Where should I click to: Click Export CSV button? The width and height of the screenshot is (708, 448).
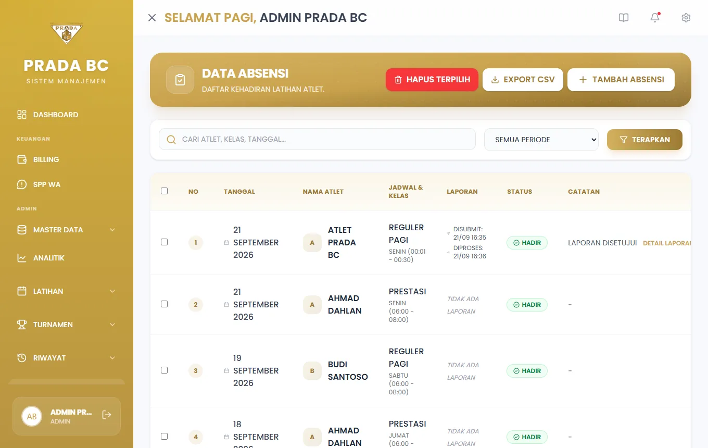[x=523, y=80]
